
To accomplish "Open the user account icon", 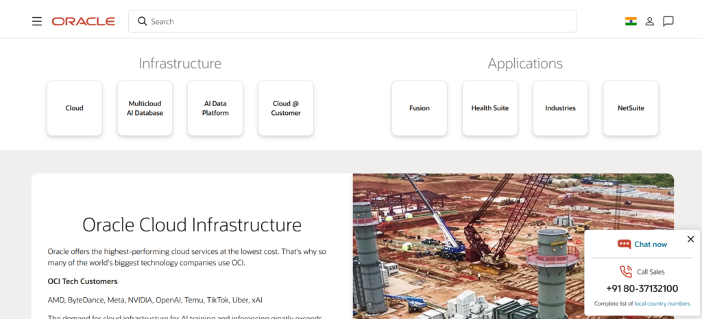I will [650, 21].
